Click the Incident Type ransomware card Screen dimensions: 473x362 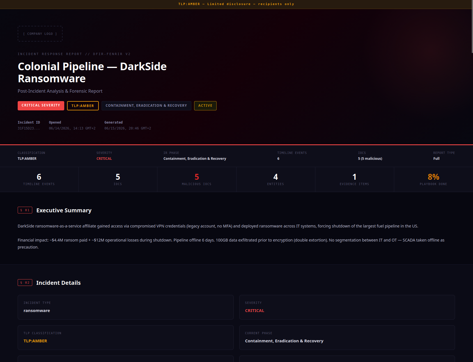pos(126,307)
